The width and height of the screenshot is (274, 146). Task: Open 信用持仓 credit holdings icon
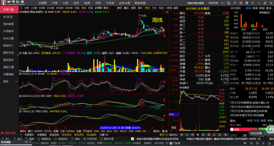(x=55, y=139)
